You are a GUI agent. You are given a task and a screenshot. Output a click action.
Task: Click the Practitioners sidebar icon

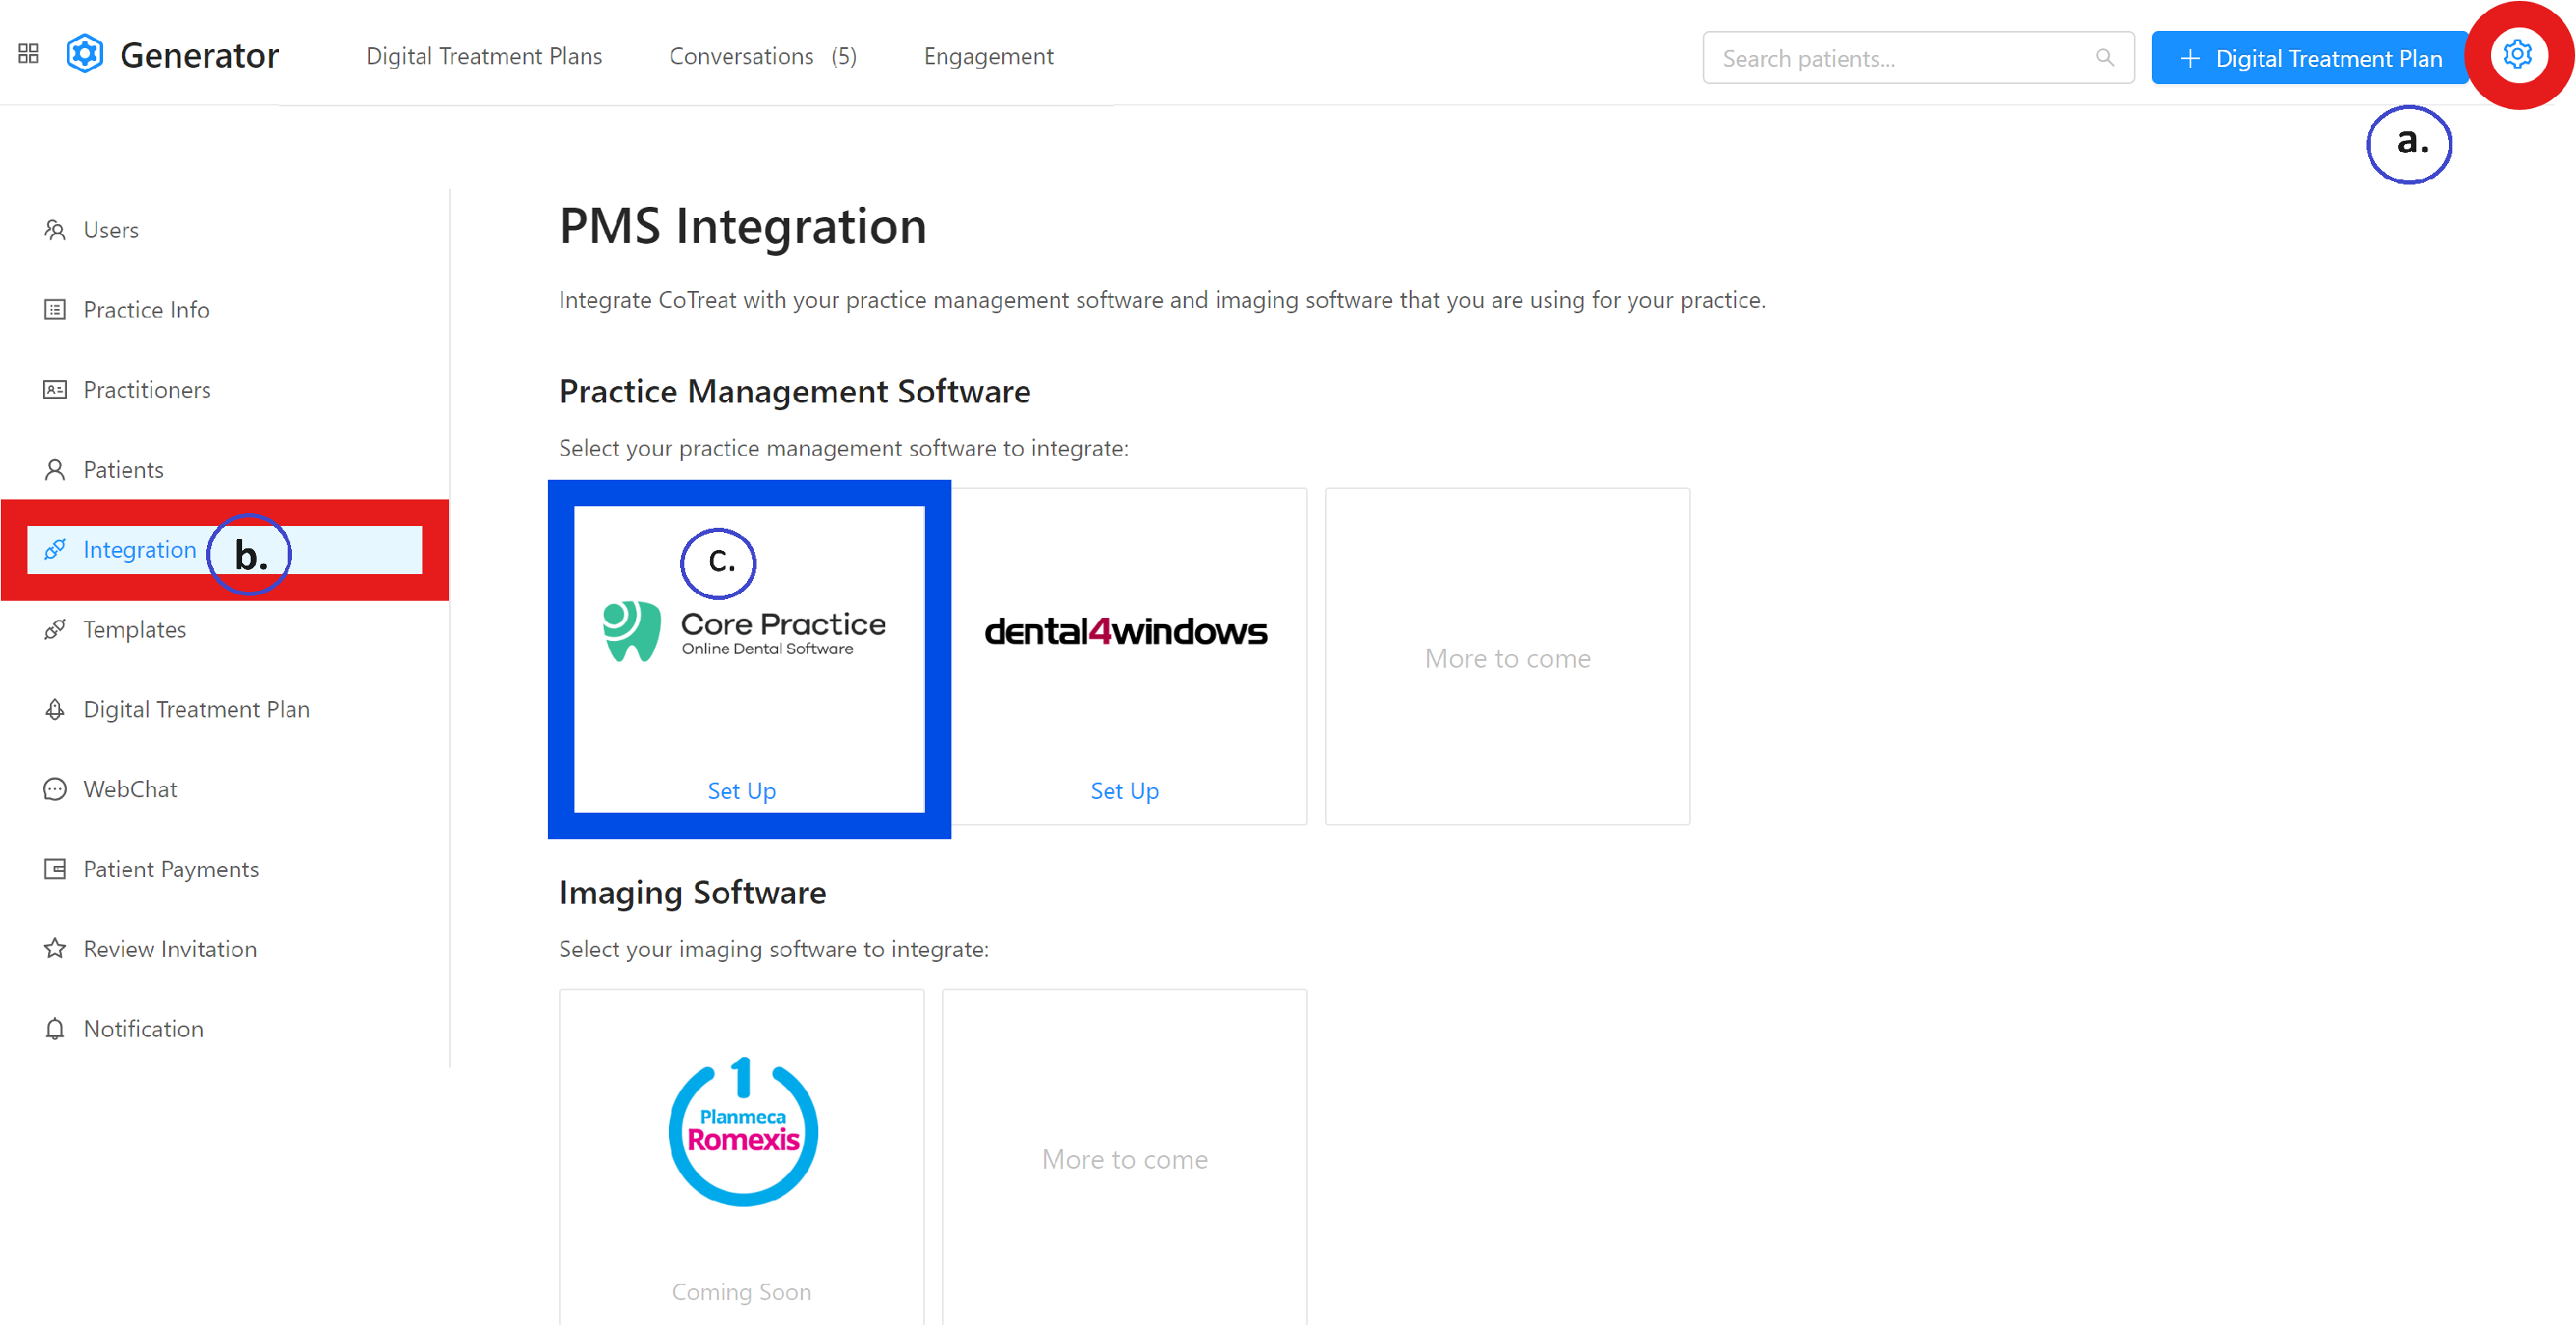(55, 390)
